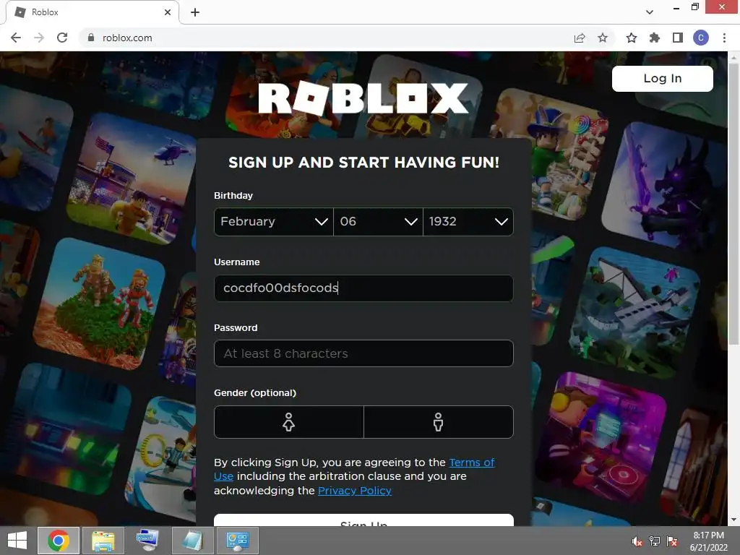Open the birthday month dropdown showing February
This screenshot has width=740, height=555.
(274, 221)
